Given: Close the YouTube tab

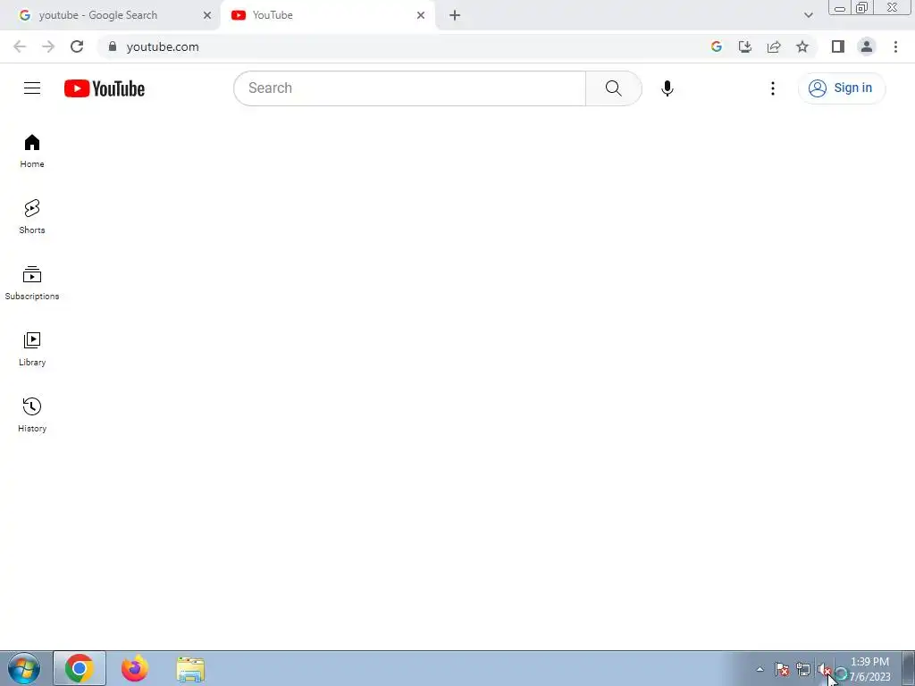Looking at the screenshot, I should coord(421,15).
